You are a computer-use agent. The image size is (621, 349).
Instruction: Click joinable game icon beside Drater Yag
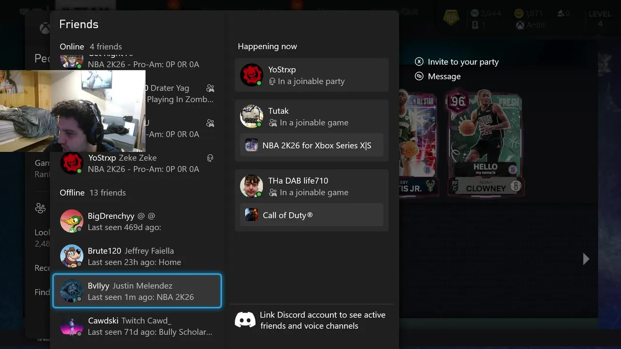click(210, 88)
